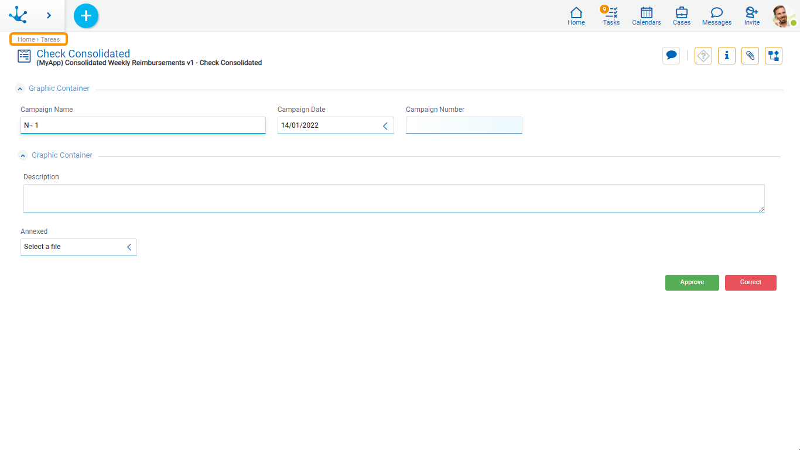Open the user profile avatar

tap(783, 16)
